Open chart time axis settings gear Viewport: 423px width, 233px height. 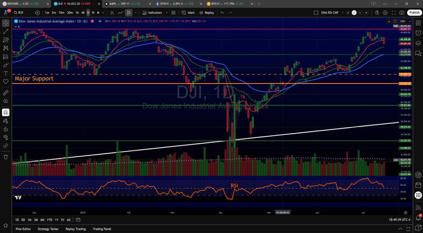click(x=406, y=213)
